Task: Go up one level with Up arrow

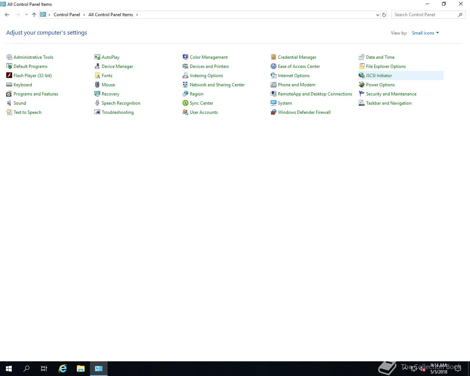Action: (x=34, y=15)
